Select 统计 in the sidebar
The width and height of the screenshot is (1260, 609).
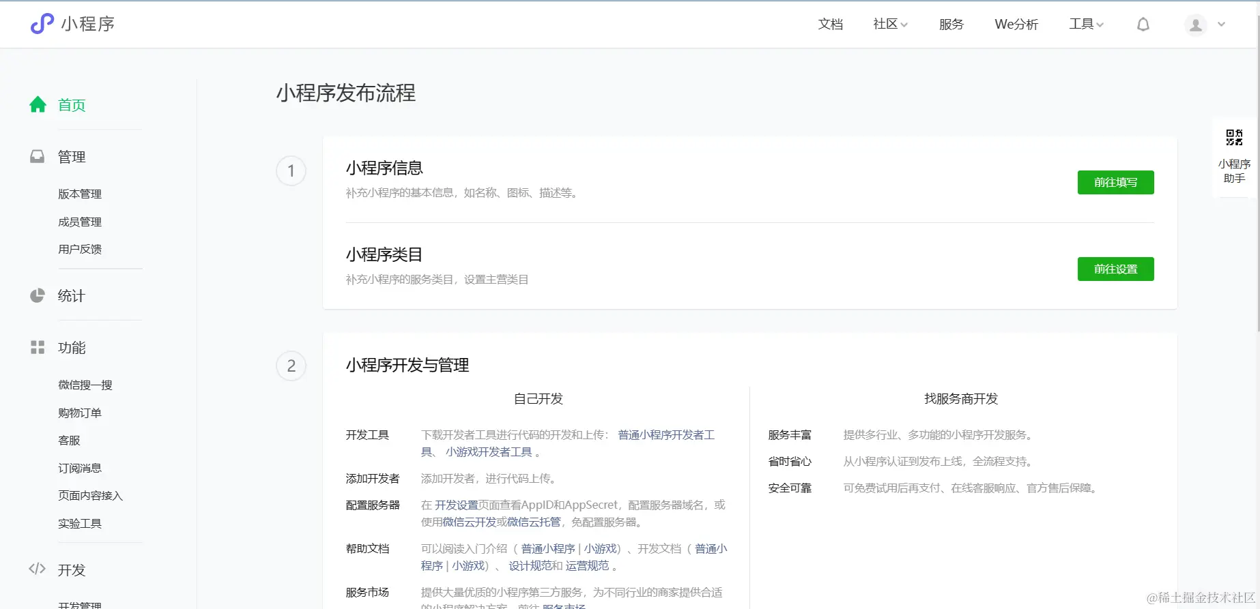pos(72,296)
